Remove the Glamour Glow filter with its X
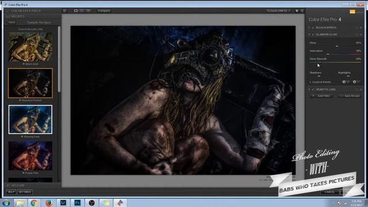 361,34
